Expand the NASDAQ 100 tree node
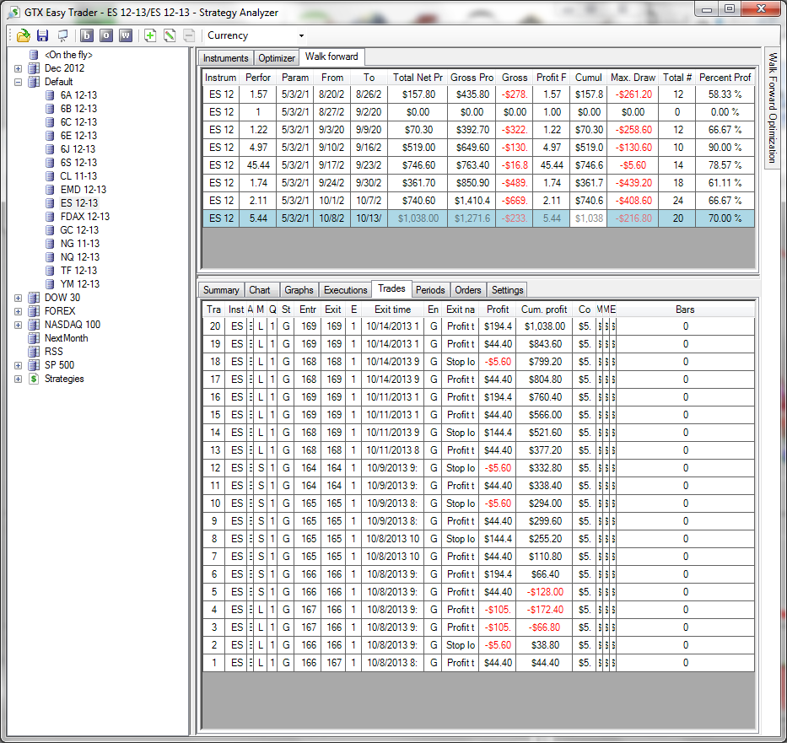Image resolution: width=787 pixels, height=743 pixels. tap(18, 325)
